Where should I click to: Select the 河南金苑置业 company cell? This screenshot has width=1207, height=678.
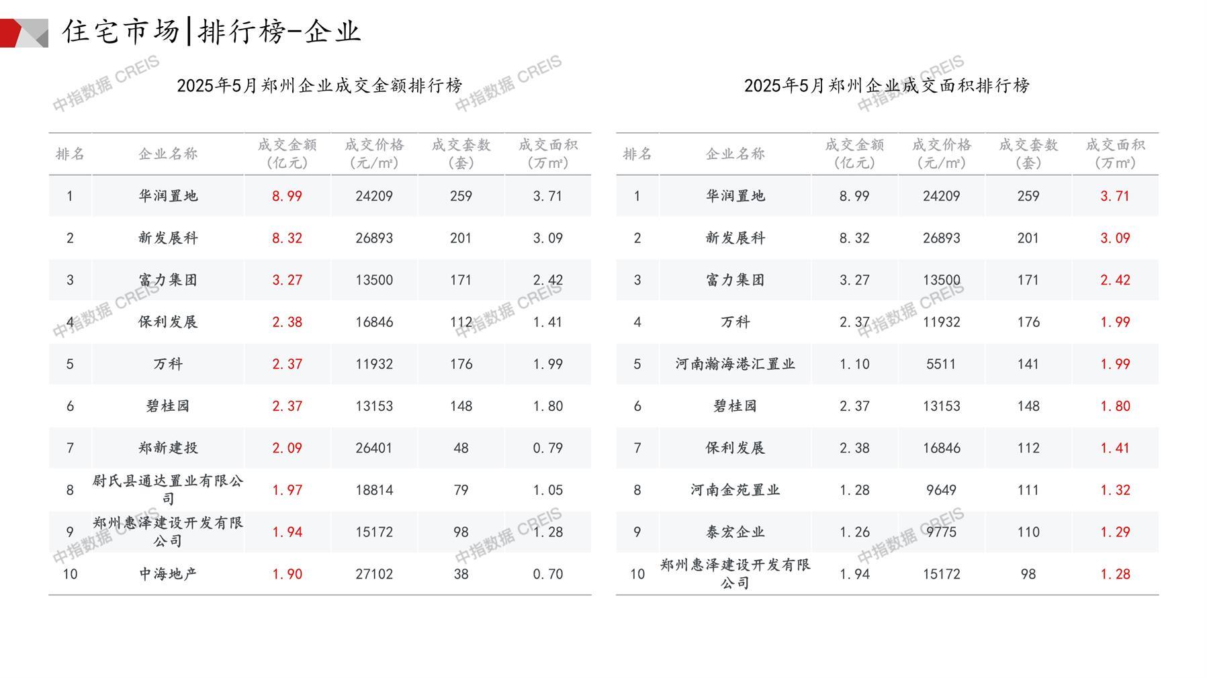point(735,490)
